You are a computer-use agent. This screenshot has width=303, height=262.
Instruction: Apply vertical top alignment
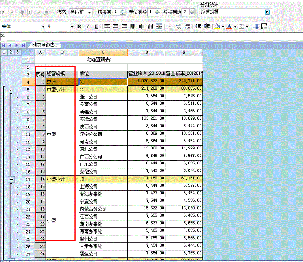point(133,27)
